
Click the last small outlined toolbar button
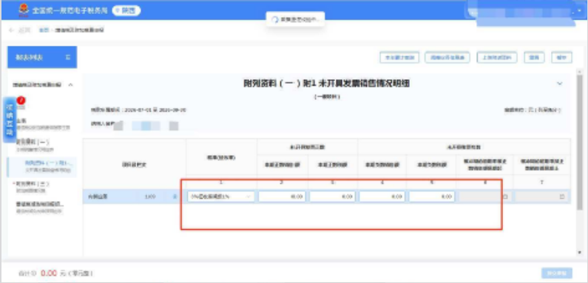coord(562,58)
